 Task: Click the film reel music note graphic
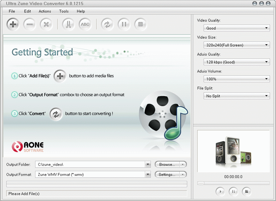pos(163,116)
